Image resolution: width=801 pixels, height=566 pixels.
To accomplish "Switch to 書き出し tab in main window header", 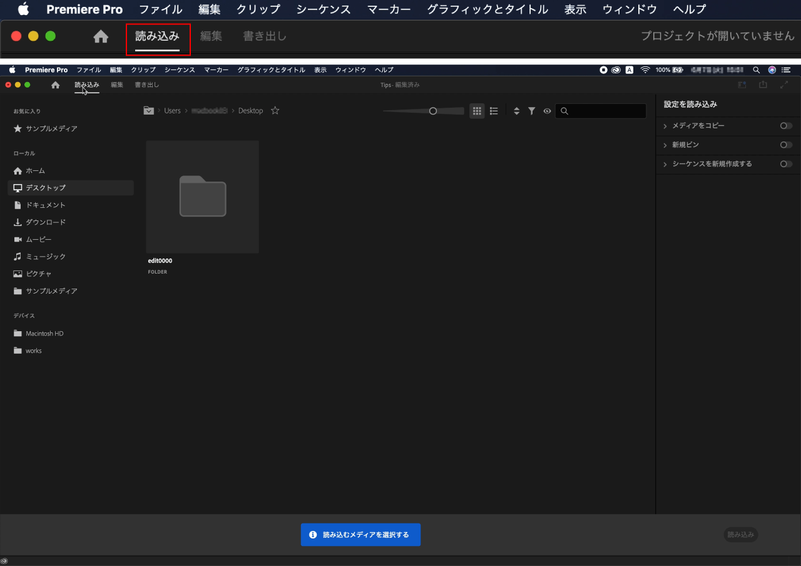I will (147, 85).
